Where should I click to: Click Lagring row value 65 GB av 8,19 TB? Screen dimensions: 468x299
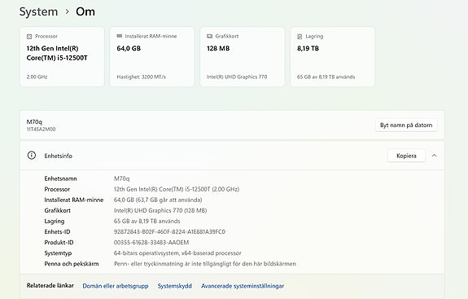click(147, 221)
